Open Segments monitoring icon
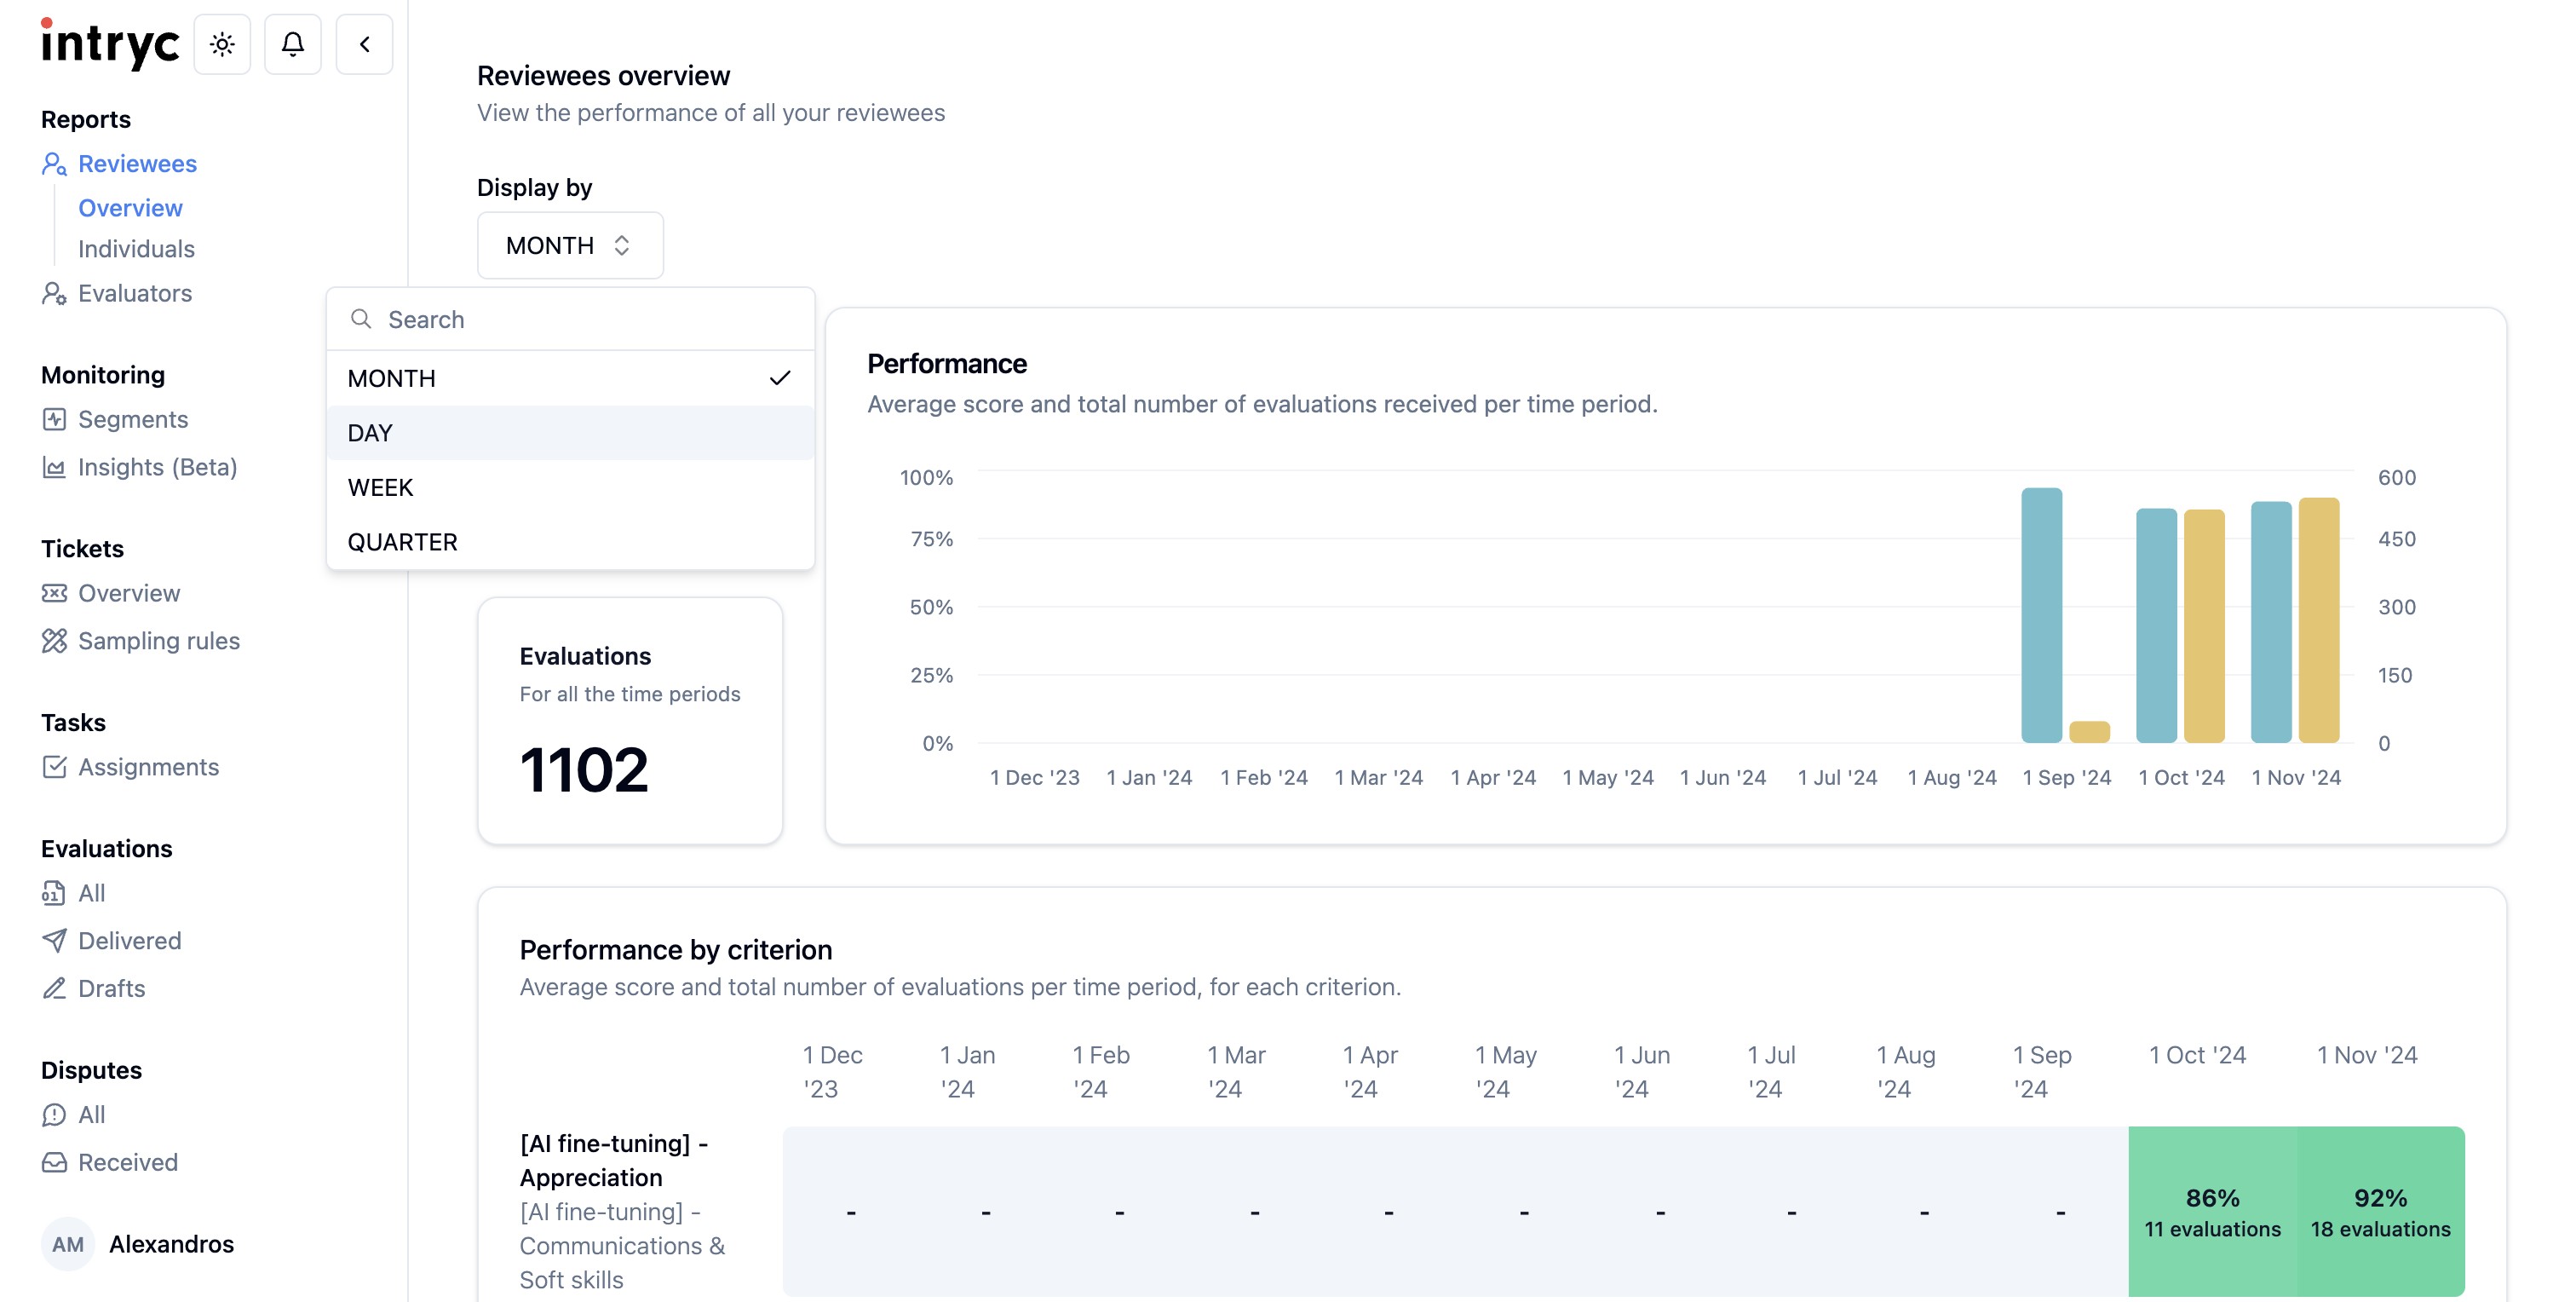Image resolution: width=2576 pixels, height=1302 pixels. click(x=54, y=419)
